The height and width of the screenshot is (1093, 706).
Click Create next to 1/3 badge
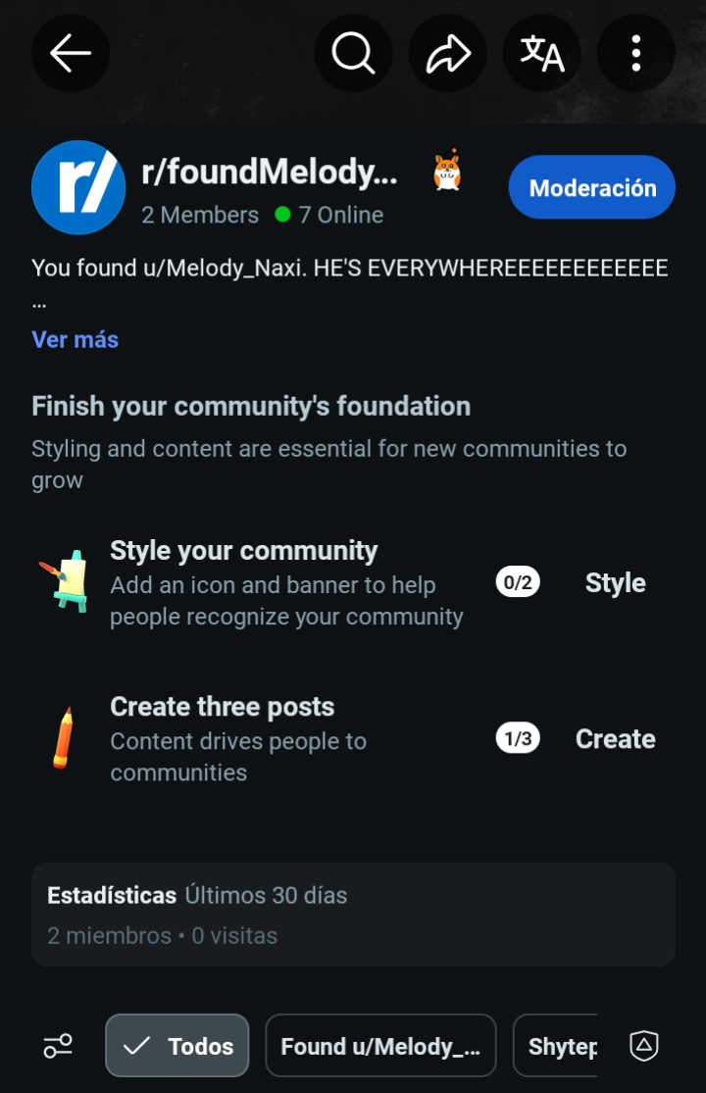tap(616, 739)
